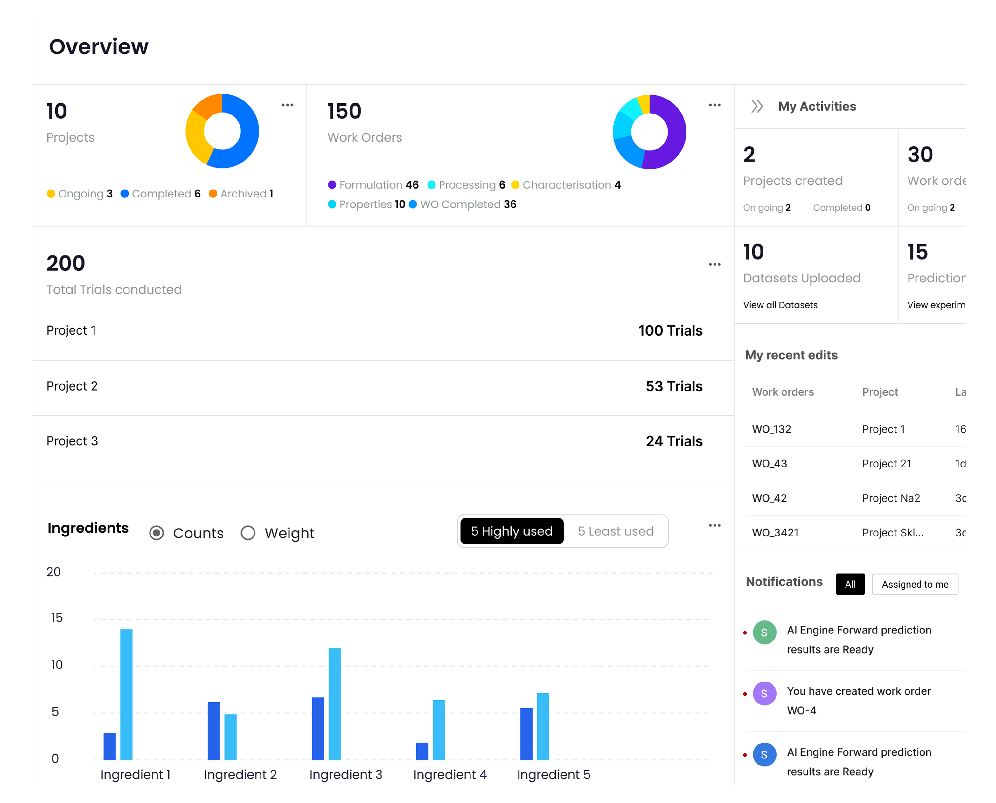
Task: Open the Total Trials three-dot menu
Action: click(x=714, y=264)
